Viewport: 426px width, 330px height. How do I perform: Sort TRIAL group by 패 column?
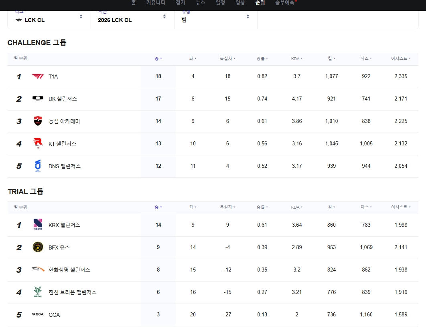193,207
